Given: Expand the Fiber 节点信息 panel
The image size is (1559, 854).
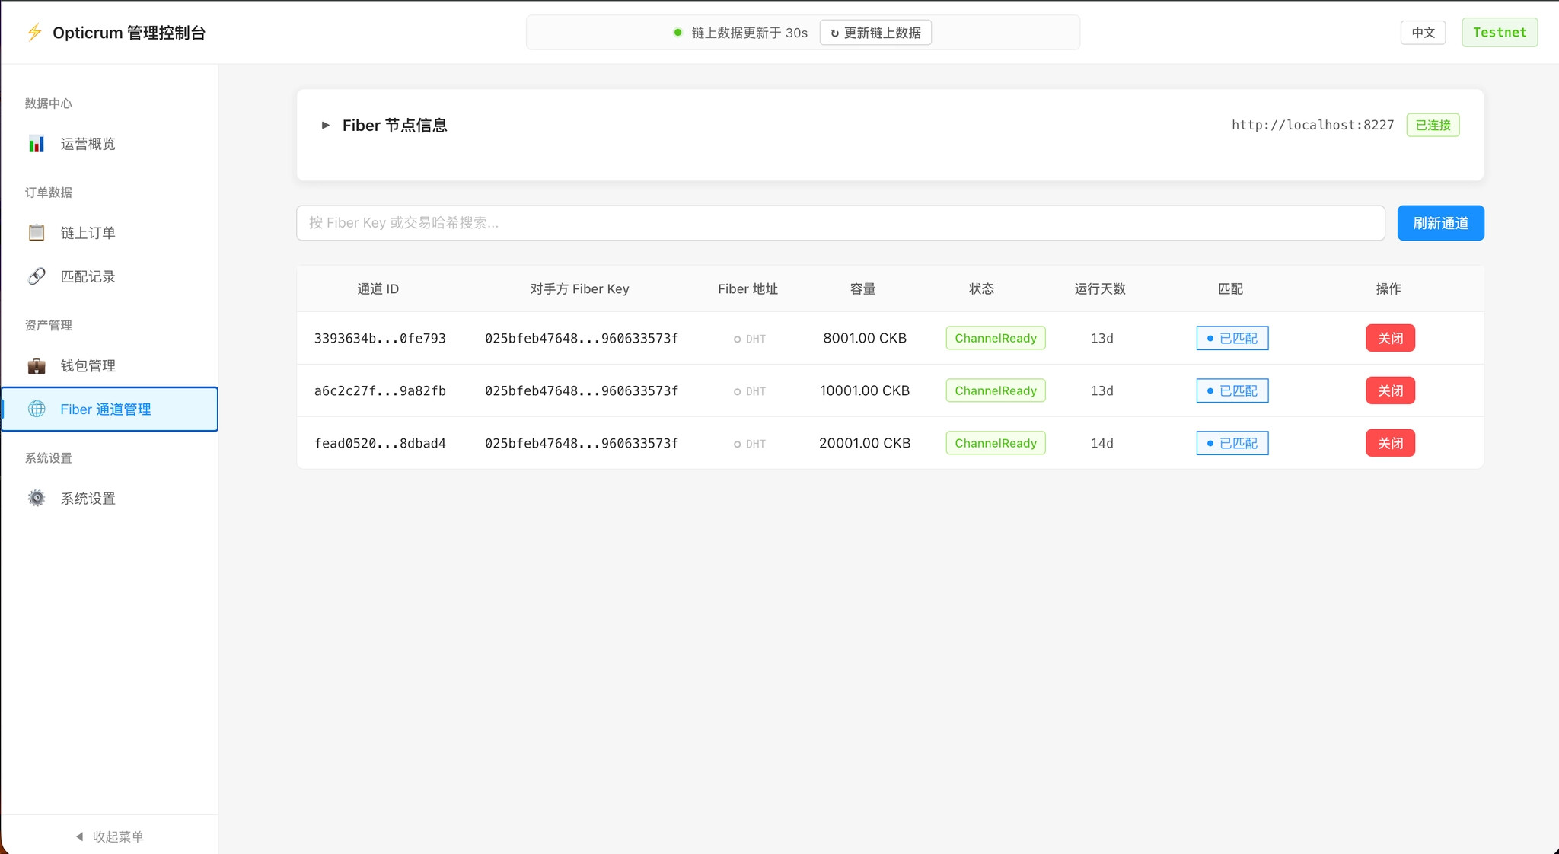Looking at the screenshot, I should point(326,125).
